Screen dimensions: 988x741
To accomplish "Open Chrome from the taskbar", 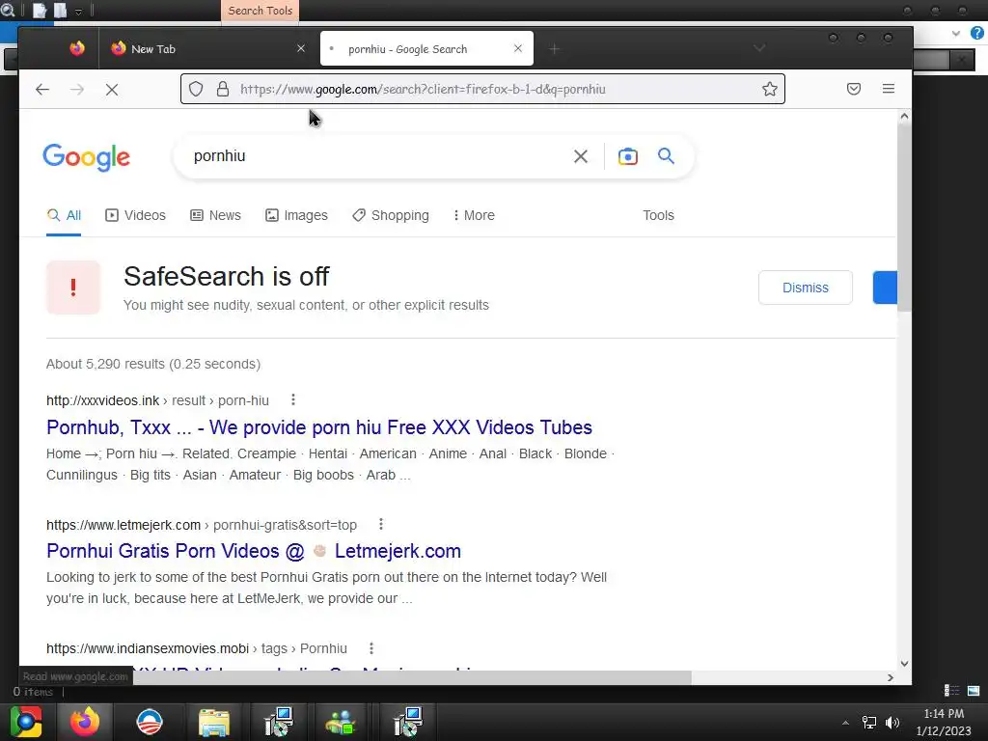I will (26, 722).
